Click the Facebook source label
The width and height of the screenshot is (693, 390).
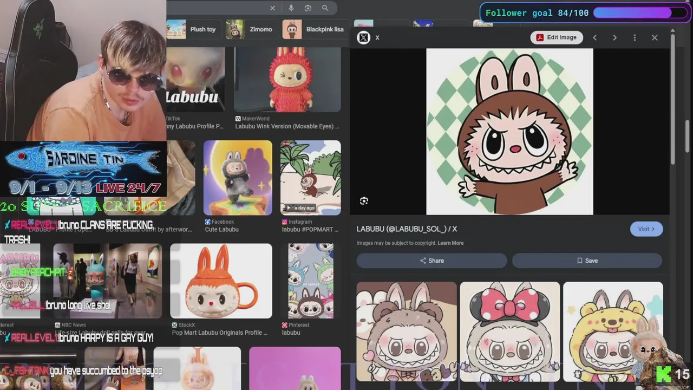219,222
